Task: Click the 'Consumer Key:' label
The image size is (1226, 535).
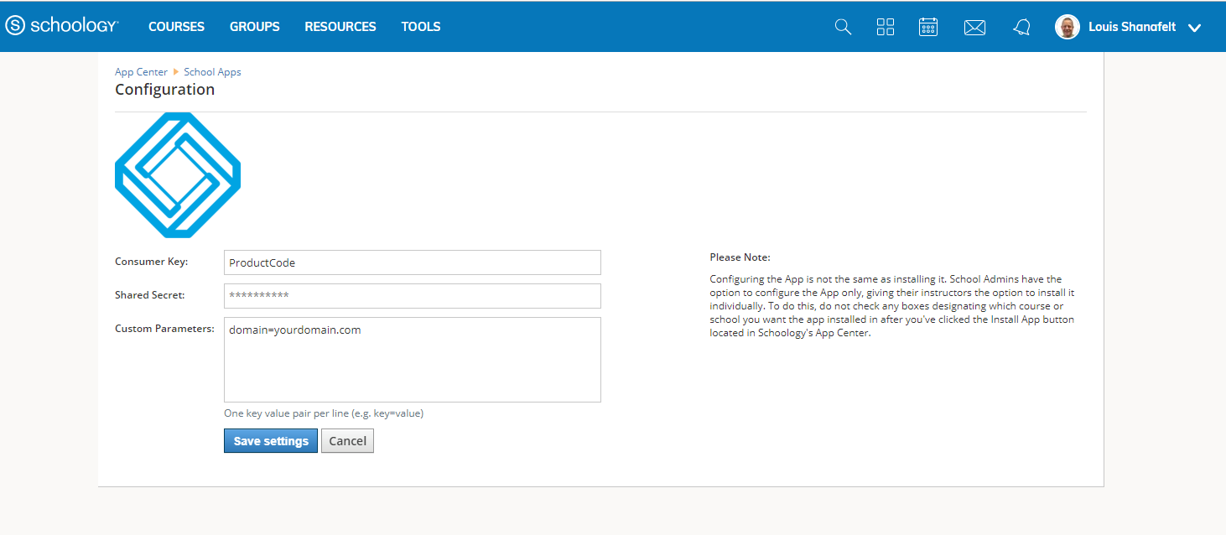Action: pos(151,262)
